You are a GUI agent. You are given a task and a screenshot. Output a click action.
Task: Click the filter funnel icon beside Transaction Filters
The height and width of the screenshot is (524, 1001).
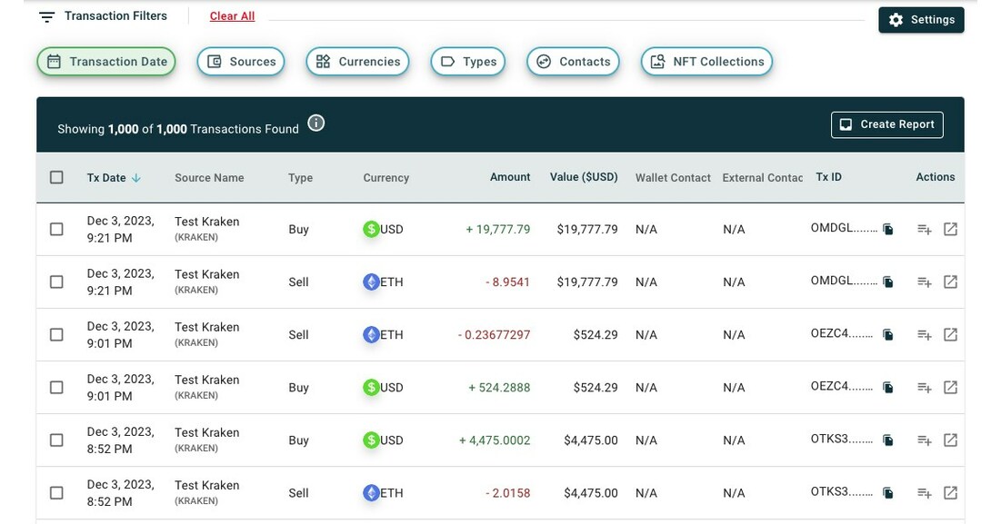(x=46, y=15)
